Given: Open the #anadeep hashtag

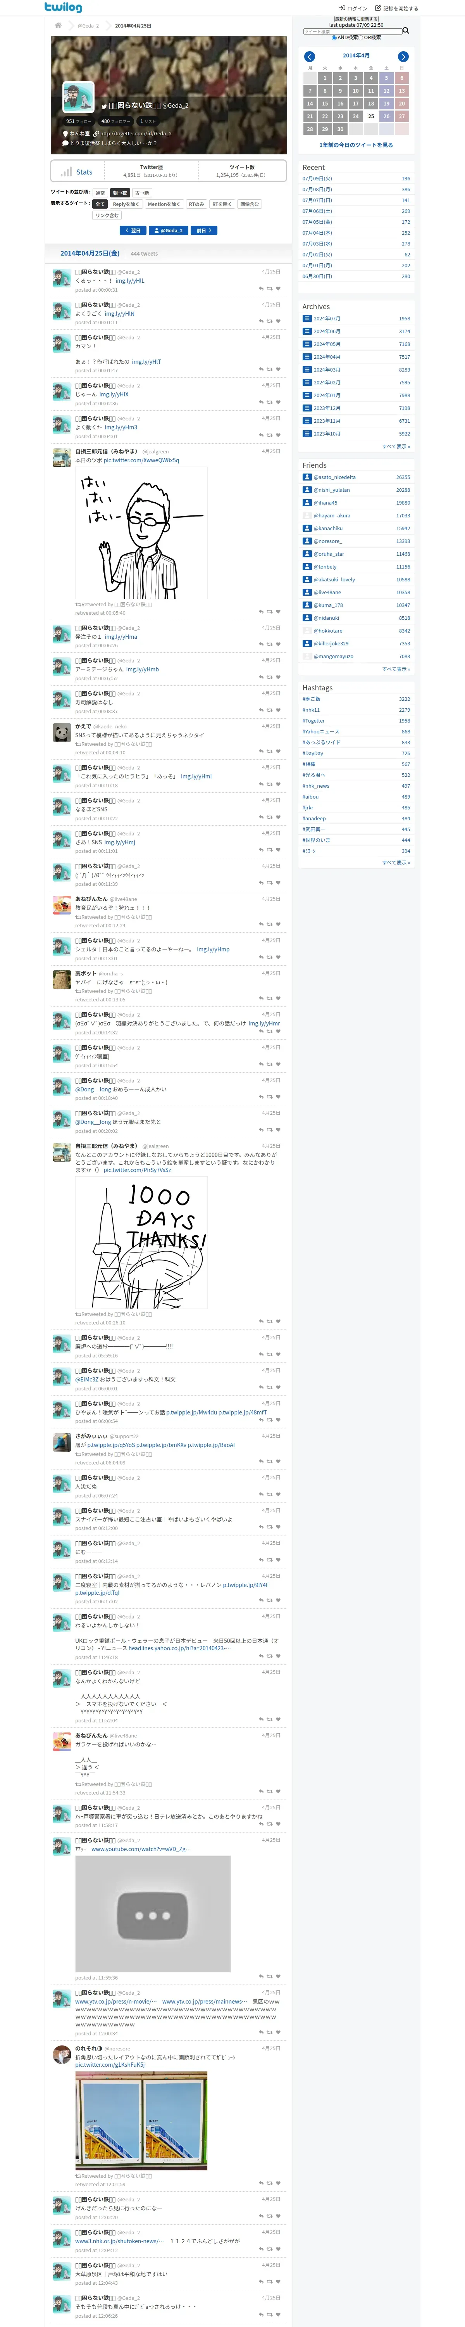Looking at the screenshot, I should tap(314, 818).
